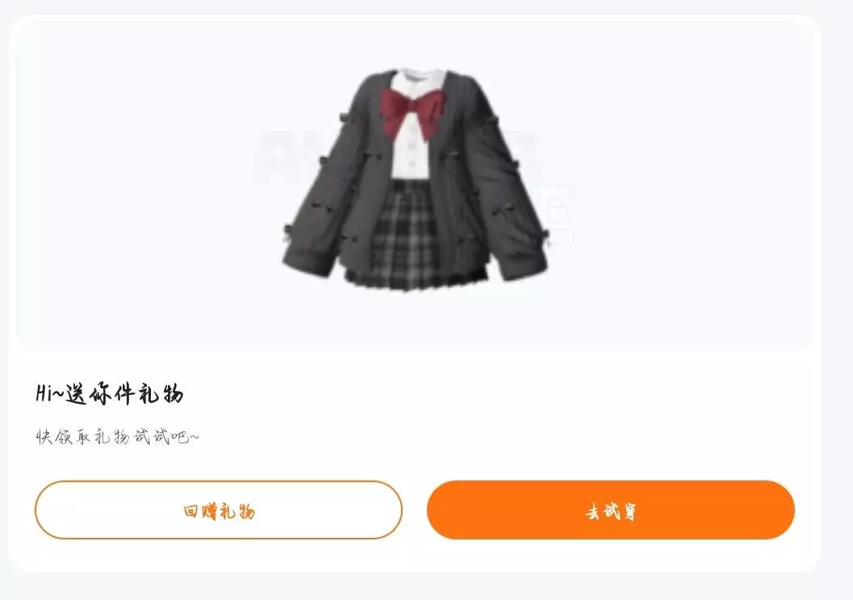Click the 去试穿 label text
Screen dimensions: 853x600
pyautogui.click(x=610, y=512)
